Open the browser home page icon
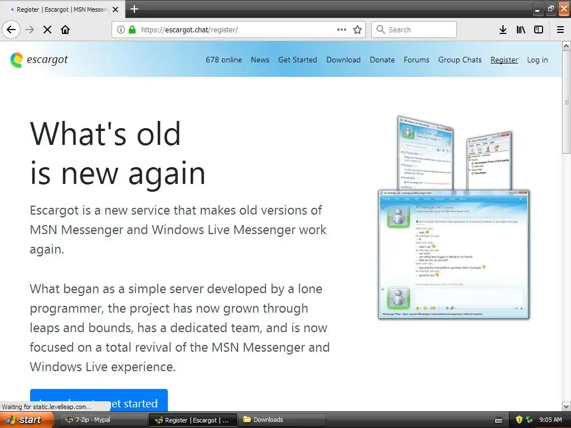571x428 pixels. coord(65,30)
